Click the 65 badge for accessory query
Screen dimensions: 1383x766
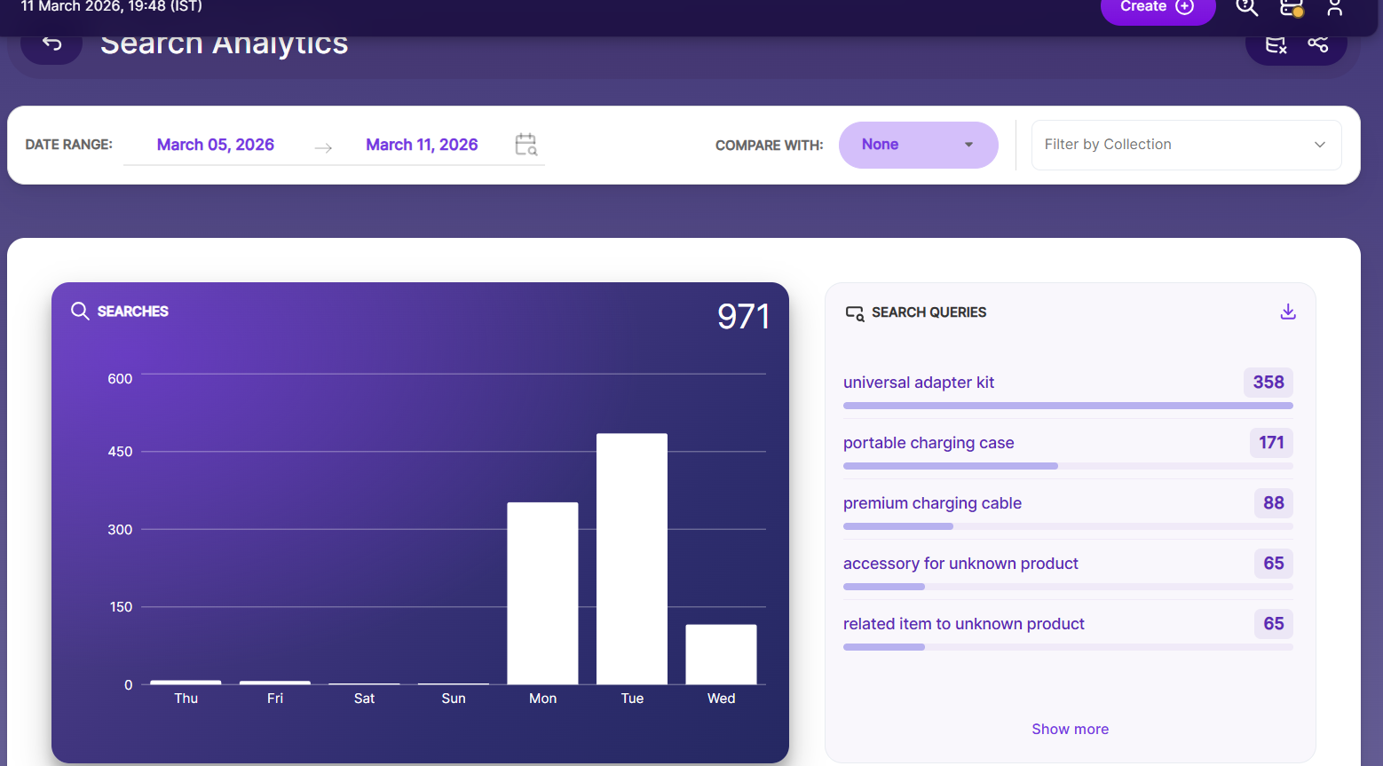[x=1274, y=564]
